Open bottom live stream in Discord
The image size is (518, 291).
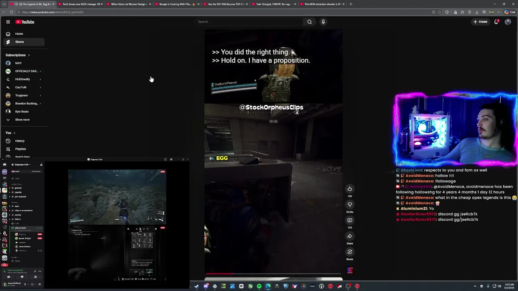(x=117, y=253)
